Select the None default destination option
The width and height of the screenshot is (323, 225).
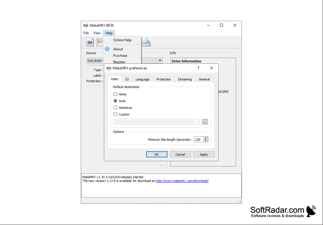(115, 94)
